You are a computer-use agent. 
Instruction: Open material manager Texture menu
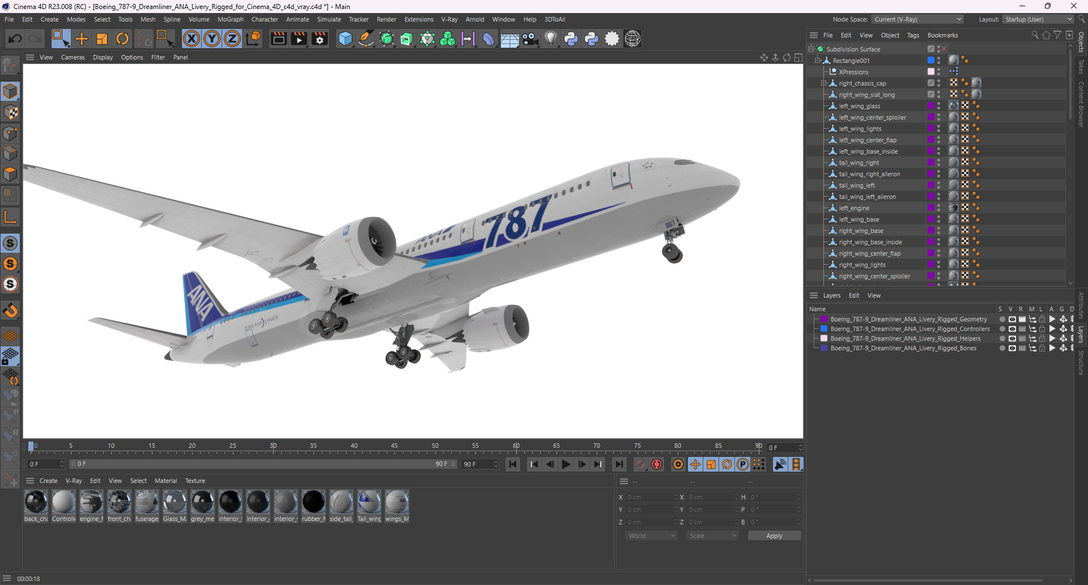click(x=195, y=481)
